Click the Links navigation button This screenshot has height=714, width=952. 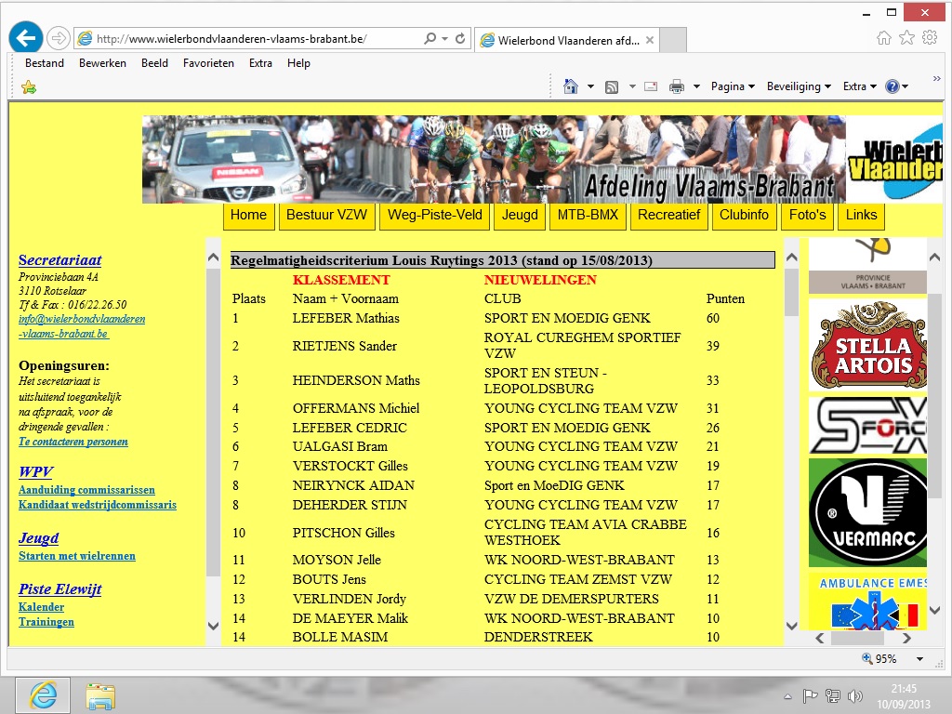(862, 216)
